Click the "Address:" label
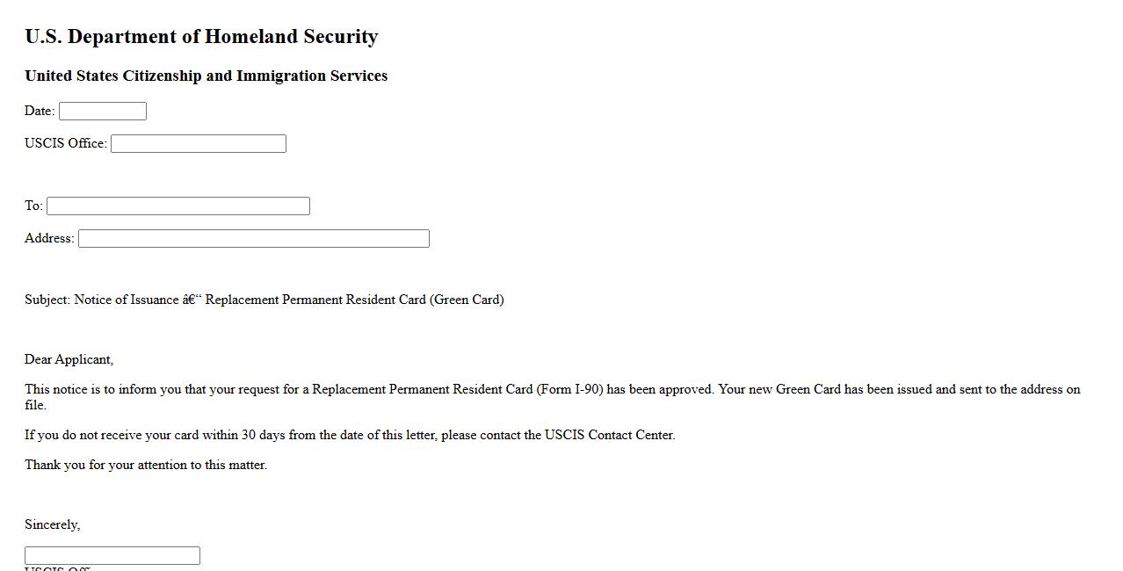 49,238
